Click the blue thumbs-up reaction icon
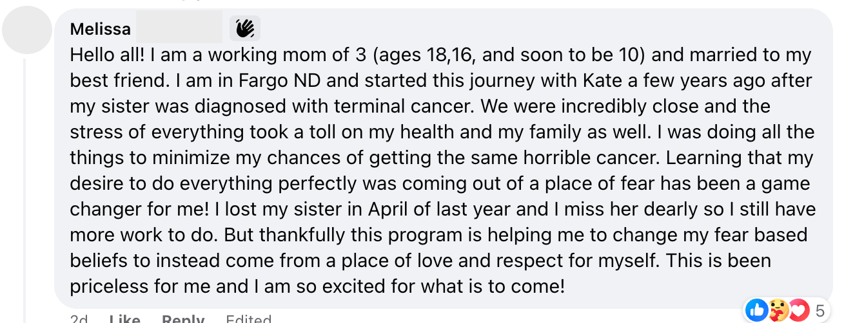The height and width of the screenshot is (323, 864). pos(756,311)
